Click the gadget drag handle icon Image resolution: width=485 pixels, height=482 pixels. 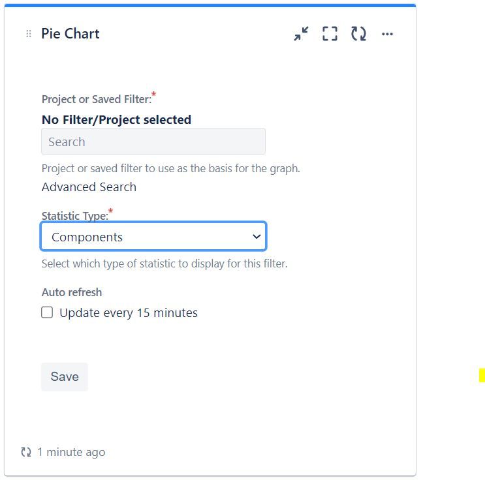28,34
